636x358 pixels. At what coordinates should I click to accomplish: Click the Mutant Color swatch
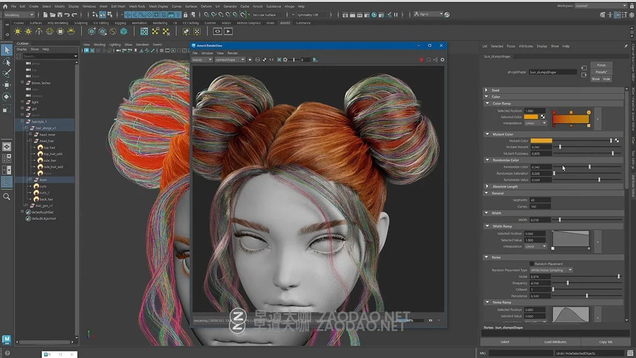542,141
